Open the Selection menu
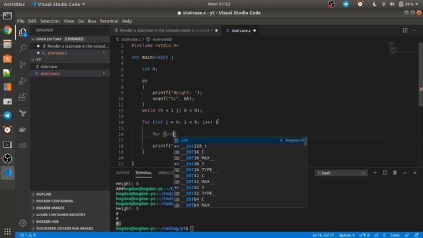423x238 pixels. 50,21
